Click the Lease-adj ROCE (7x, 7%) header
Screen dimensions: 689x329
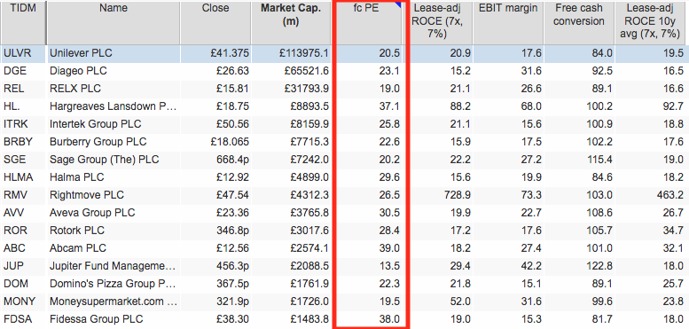coord(441,22)
